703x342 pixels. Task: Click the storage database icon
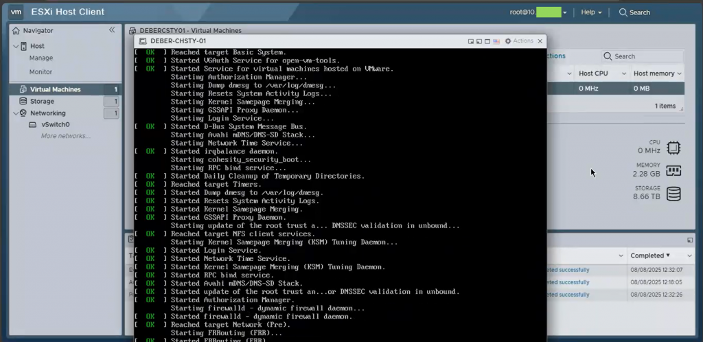point(673,194)
